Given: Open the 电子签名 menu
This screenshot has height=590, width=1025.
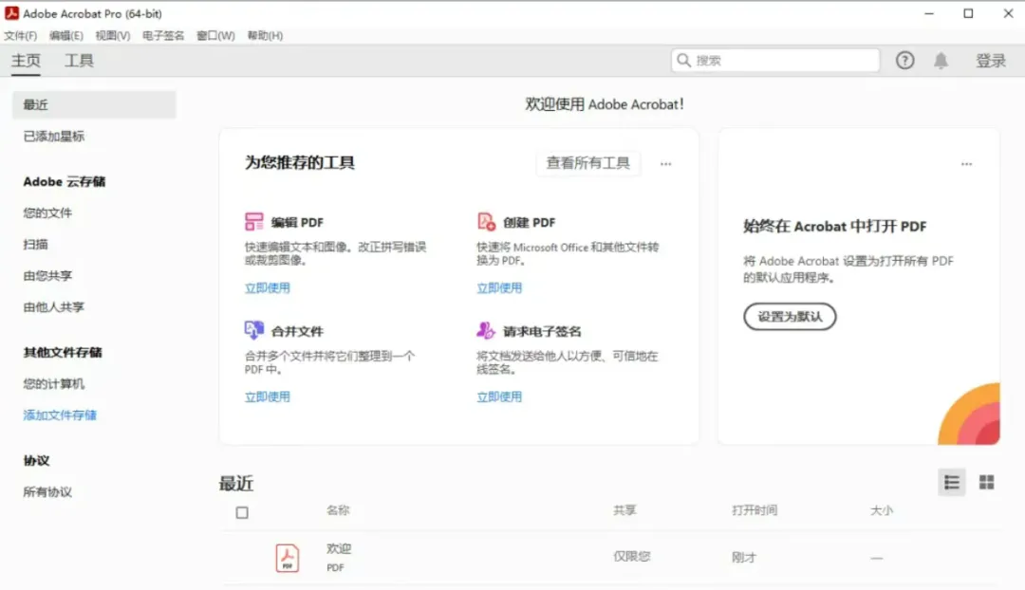Looking at the screenshot, I should pyautogui.click(x=163, y=36).
